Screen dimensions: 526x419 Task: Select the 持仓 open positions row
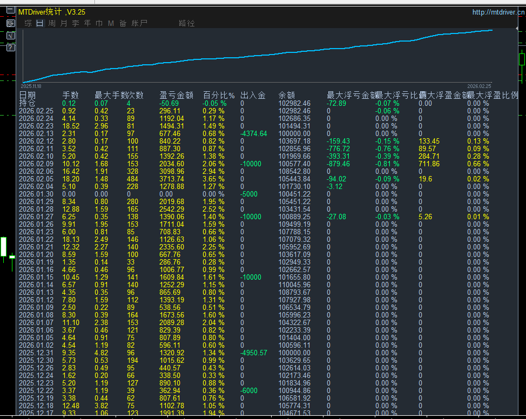coord(28,103)
